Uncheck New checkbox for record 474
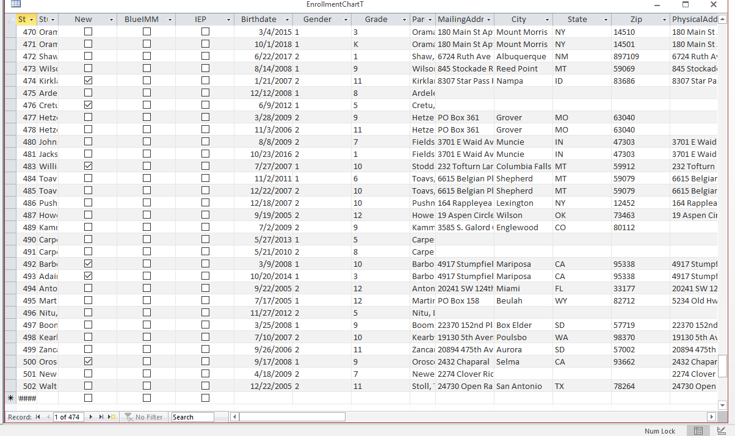 click(88, 81)
